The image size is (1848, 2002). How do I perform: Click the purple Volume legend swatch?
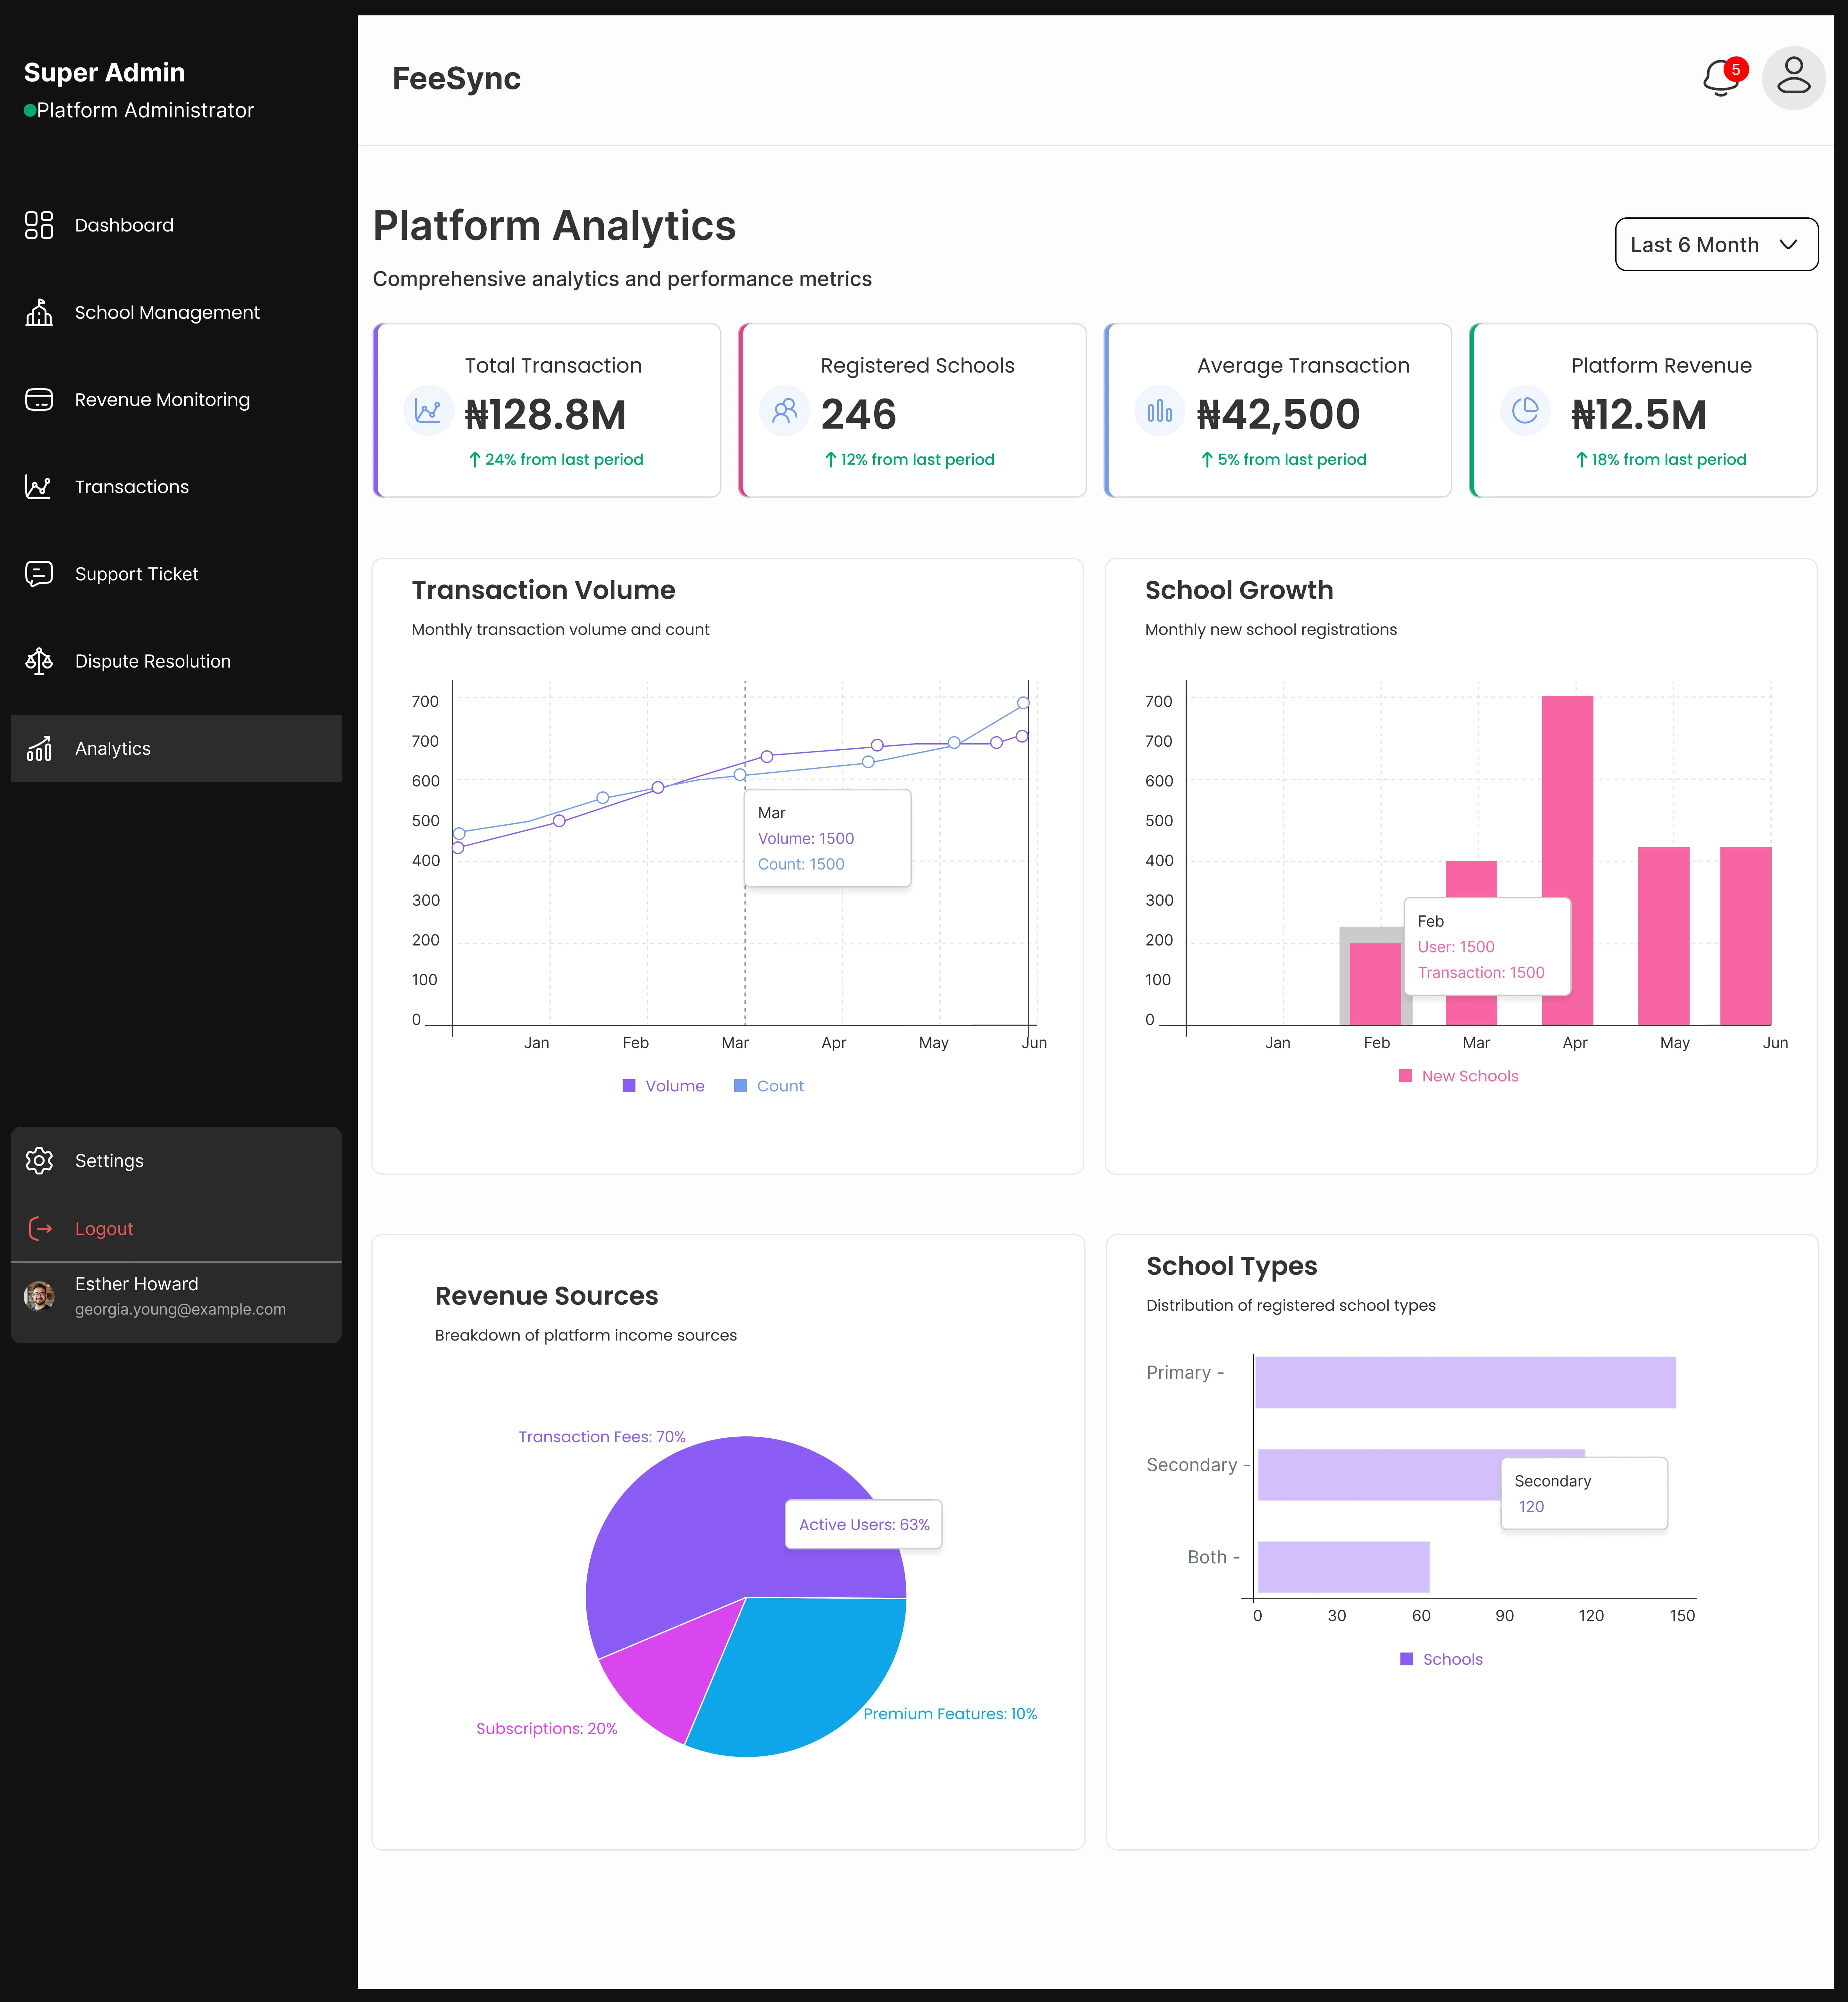[x=629, y=1086]
